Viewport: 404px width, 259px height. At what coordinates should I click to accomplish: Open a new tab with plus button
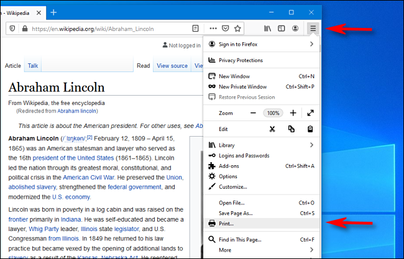click(53, 12)
